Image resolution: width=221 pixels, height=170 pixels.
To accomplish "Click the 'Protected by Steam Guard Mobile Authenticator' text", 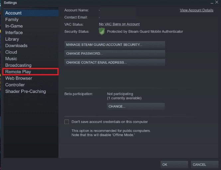I will click(145, 31).
